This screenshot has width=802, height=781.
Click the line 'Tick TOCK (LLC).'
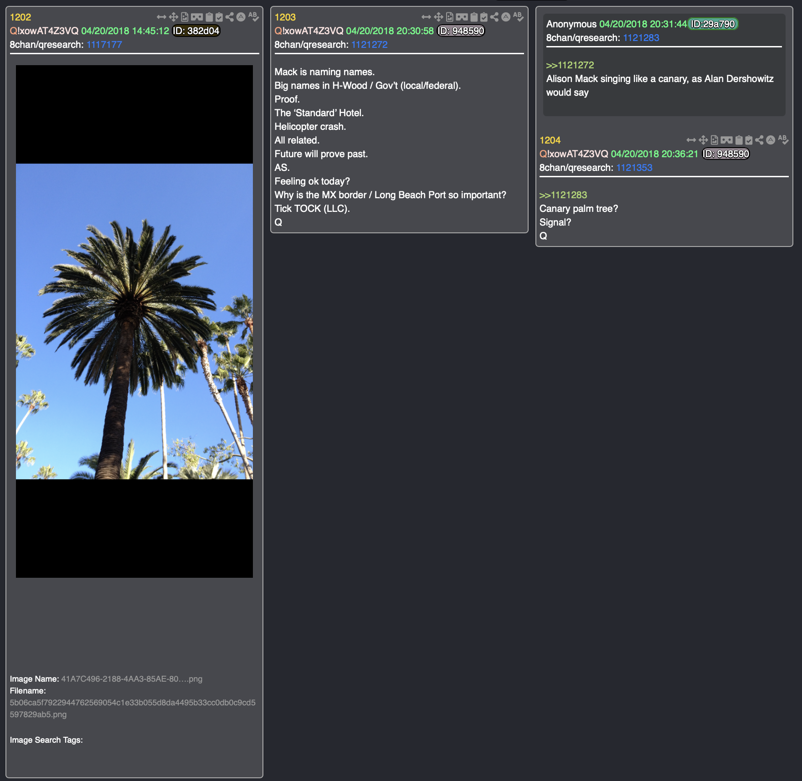click(312, 209)
